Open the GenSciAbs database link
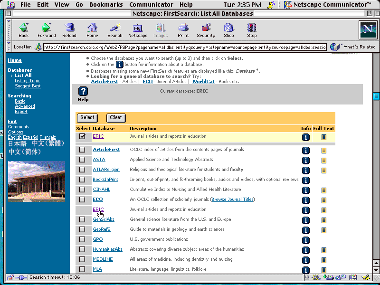 [x=104, y=219]
